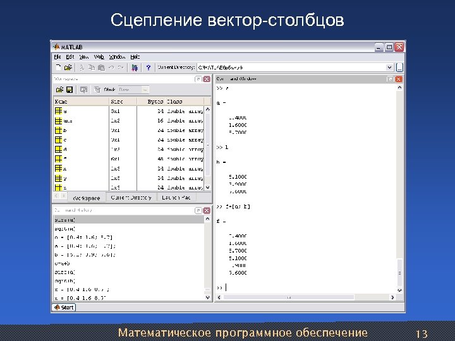Open selection icon in Workspace toolbar
The height and width of the screenshot is (341, 455).
[83, 90]
